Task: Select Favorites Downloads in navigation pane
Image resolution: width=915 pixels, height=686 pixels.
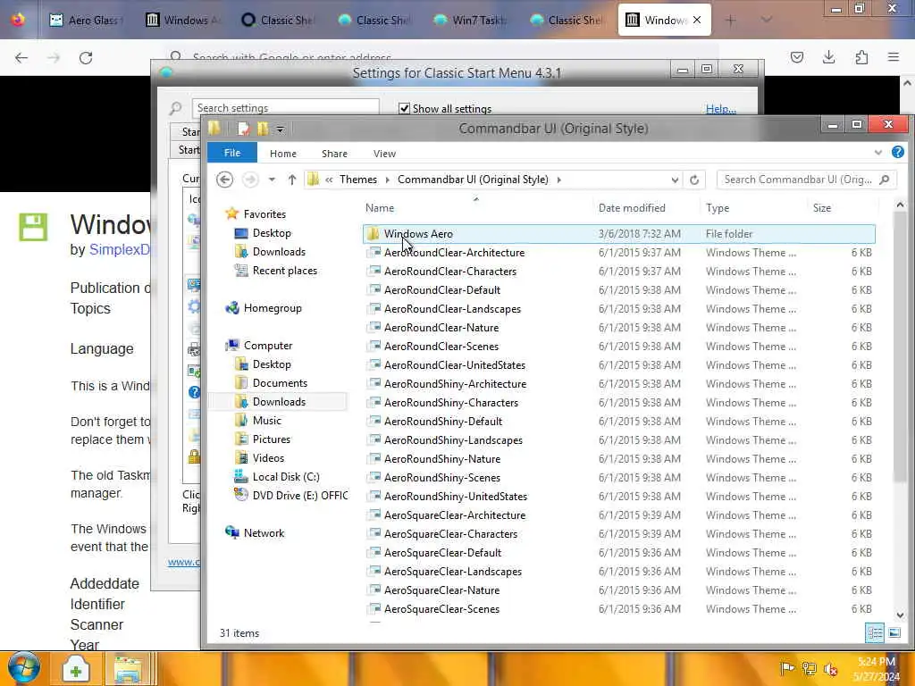Action: (x=279, y=252)
